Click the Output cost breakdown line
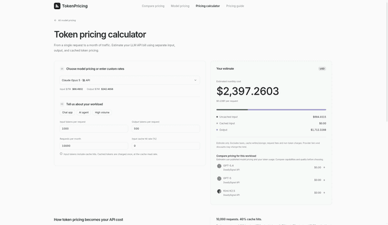 (271, 130)
